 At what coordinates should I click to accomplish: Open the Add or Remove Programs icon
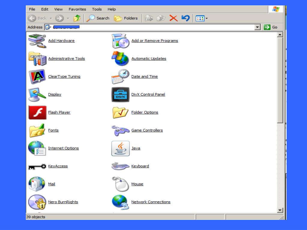coord(121,41)
